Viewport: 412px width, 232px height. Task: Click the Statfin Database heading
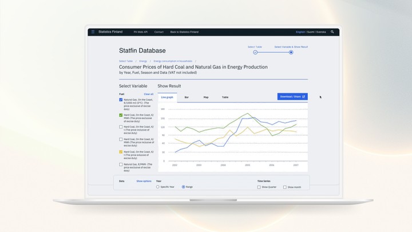coord(142,50)
